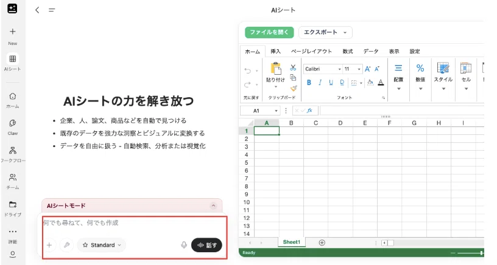The width and height of the screenshot is (497, 265).
Task: Switch to the 表示 ribbon tab
Action: [394, 52]
